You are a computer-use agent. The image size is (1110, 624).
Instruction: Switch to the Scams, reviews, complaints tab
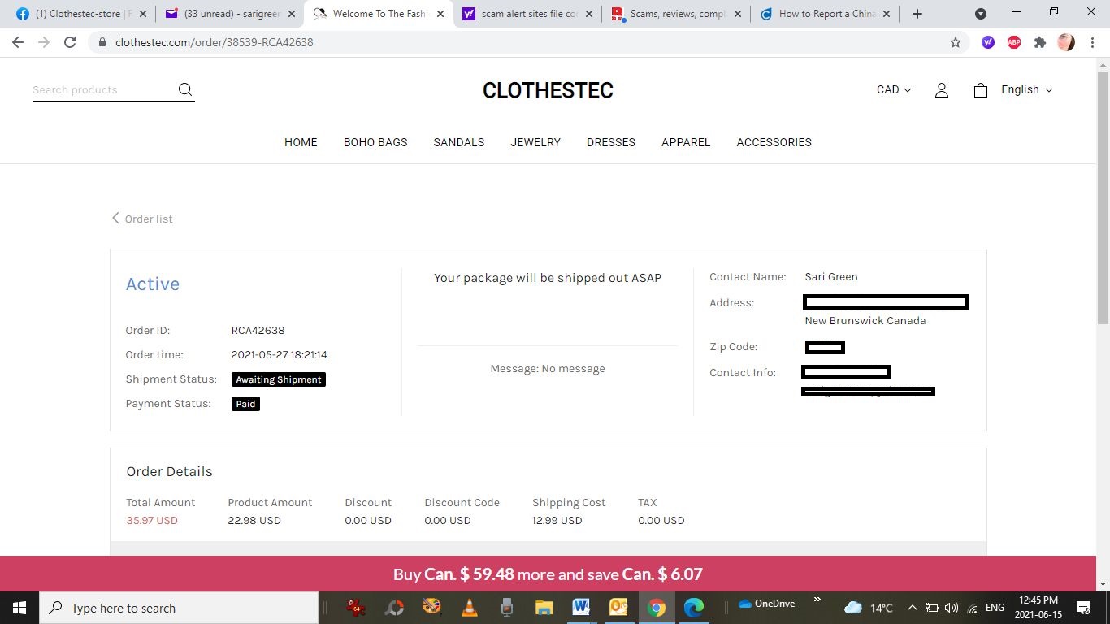coord(677,14)
